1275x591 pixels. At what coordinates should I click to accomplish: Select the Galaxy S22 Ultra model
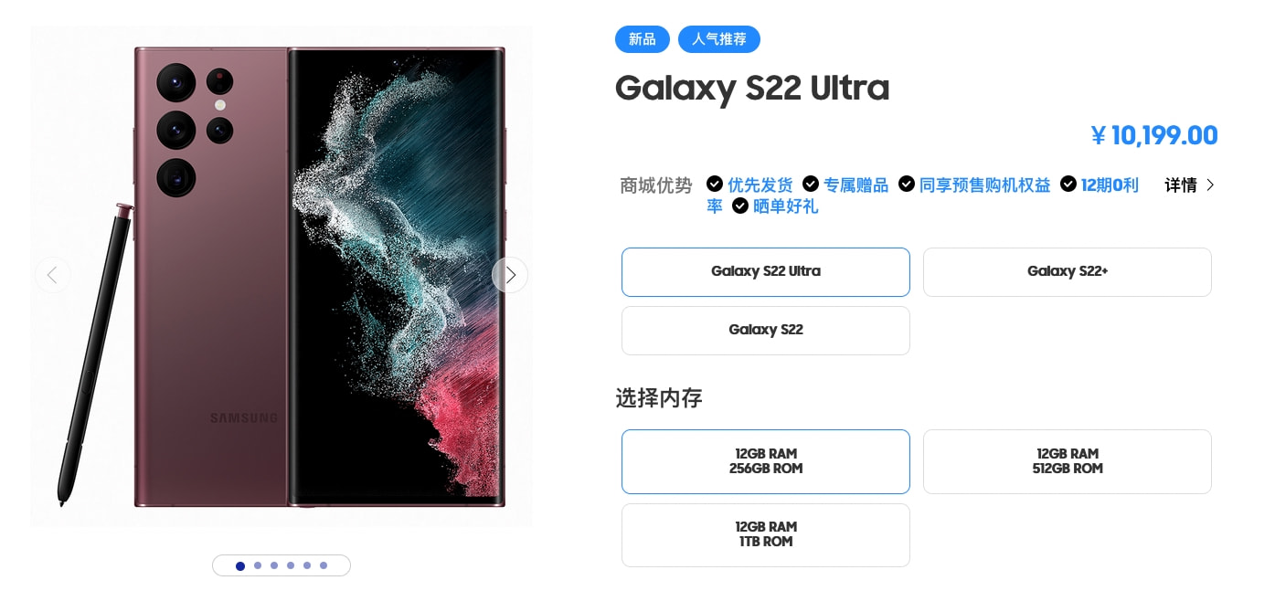tap(766, 272)
